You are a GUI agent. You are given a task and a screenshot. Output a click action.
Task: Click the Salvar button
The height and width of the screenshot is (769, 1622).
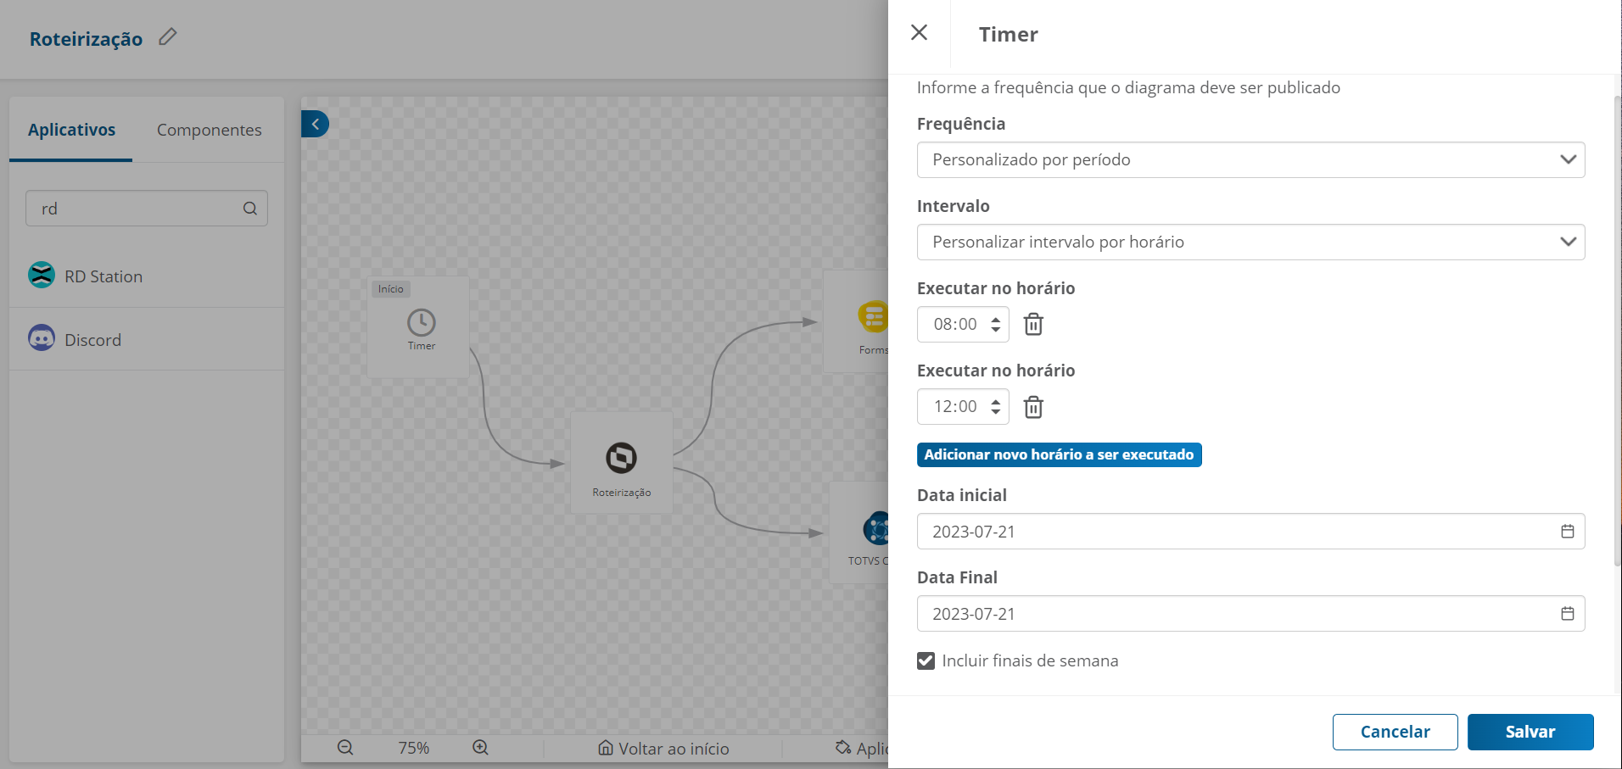[1530, 732]
